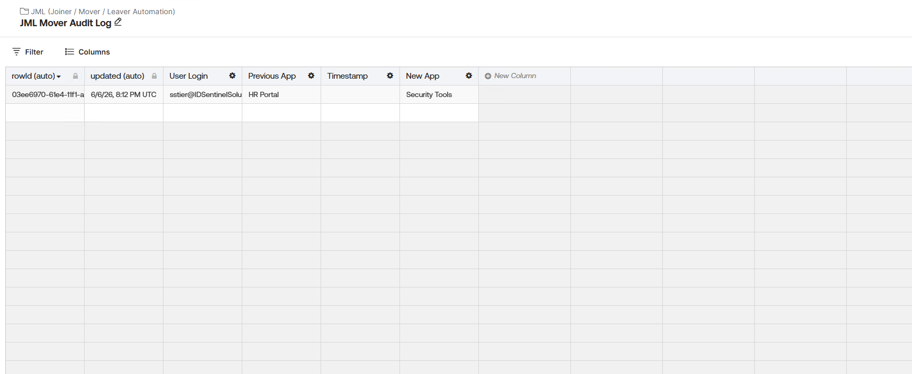Select the cell with 03ee6970-61e4-11f1-a
Viewport: 912px width, 374px height.
45,94
